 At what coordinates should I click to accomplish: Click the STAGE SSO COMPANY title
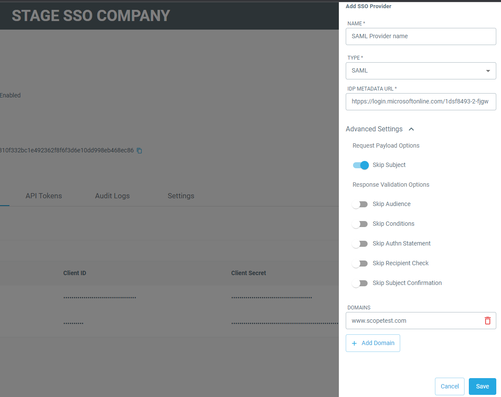91,15
